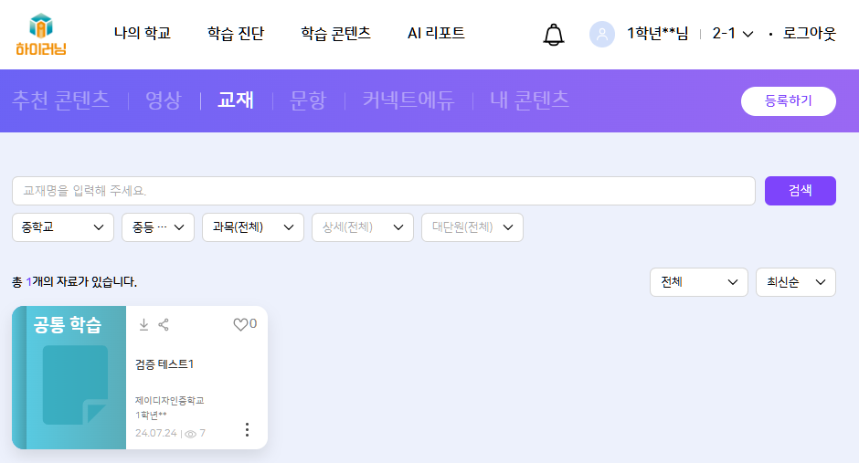Click the HiLearning logo icon
This screenshot has height=463, width=859.
[x=41, y=34]
